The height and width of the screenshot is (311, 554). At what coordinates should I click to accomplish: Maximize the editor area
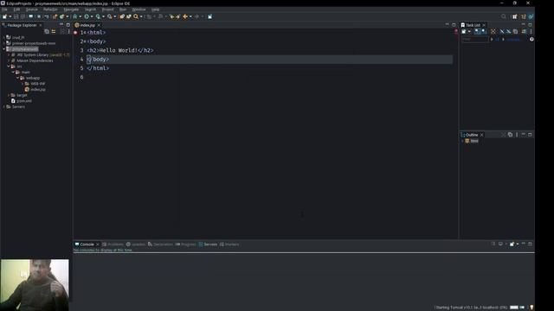pos(454,25)
